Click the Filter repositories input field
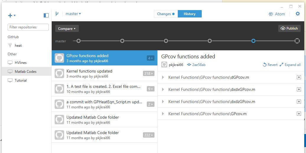 [x=28, y=27]
